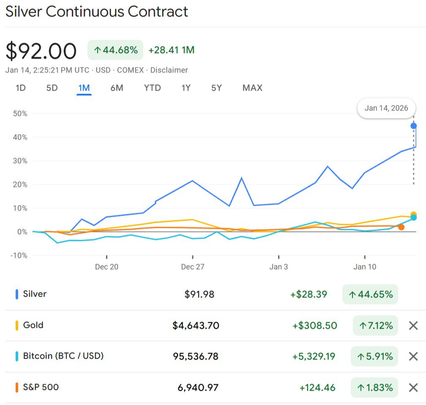
Task: Click the green 44.68% change badge
Action: [115, 50]
